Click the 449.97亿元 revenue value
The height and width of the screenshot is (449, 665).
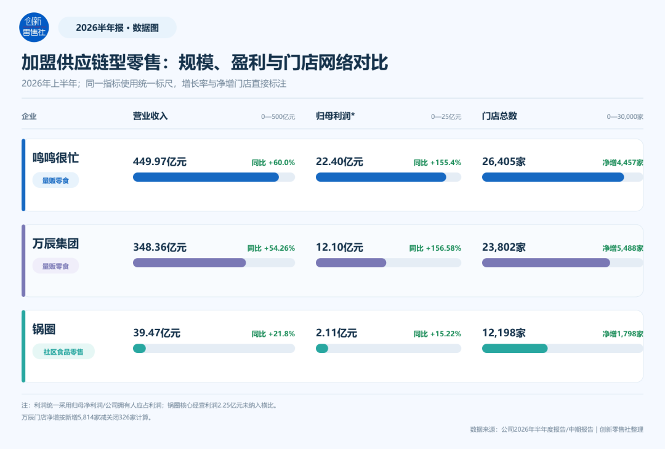[x=159, y=162]
